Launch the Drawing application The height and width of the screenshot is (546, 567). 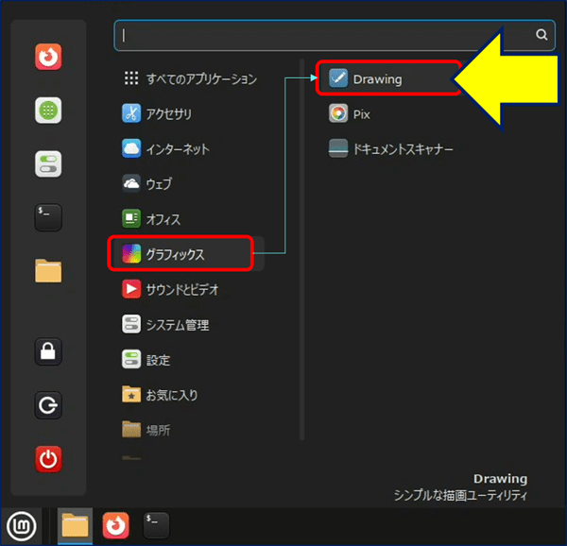pyautogui.click(x=388, y=78)
